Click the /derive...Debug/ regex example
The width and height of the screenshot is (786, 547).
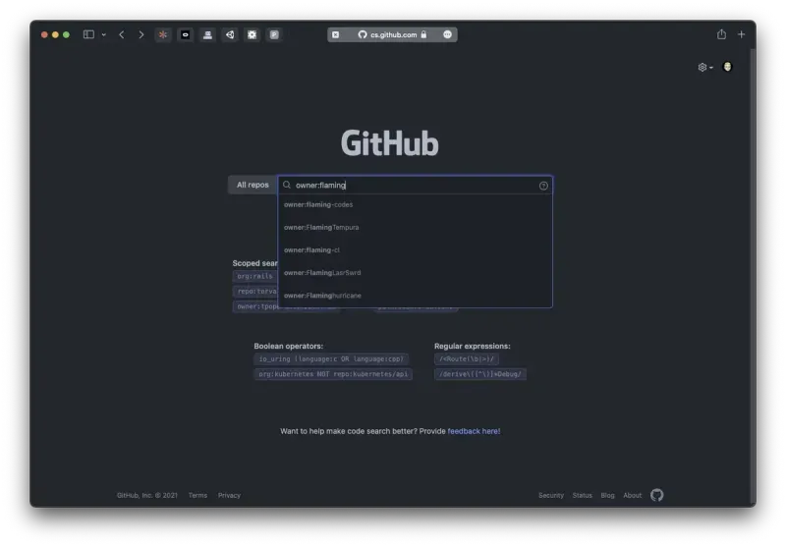tap(480, 374)
